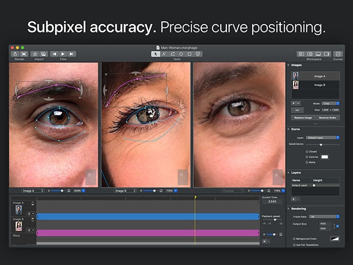
Task: Click the ROI button
Action: pos(297,110)
